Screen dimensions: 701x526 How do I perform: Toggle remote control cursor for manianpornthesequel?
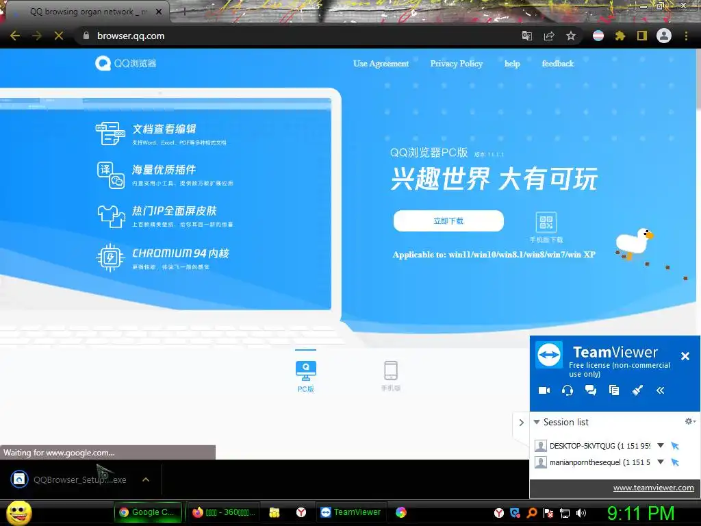pos(675,462)
